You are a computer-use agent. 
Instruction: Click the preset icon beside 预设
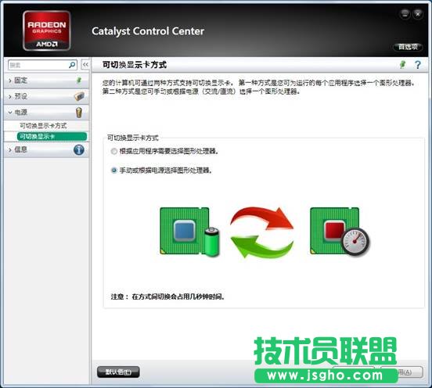pyautogui.click(x=79, y=96)
